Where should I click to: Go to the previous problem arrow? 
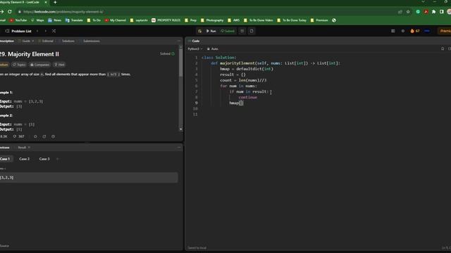(x=37, y=31)
